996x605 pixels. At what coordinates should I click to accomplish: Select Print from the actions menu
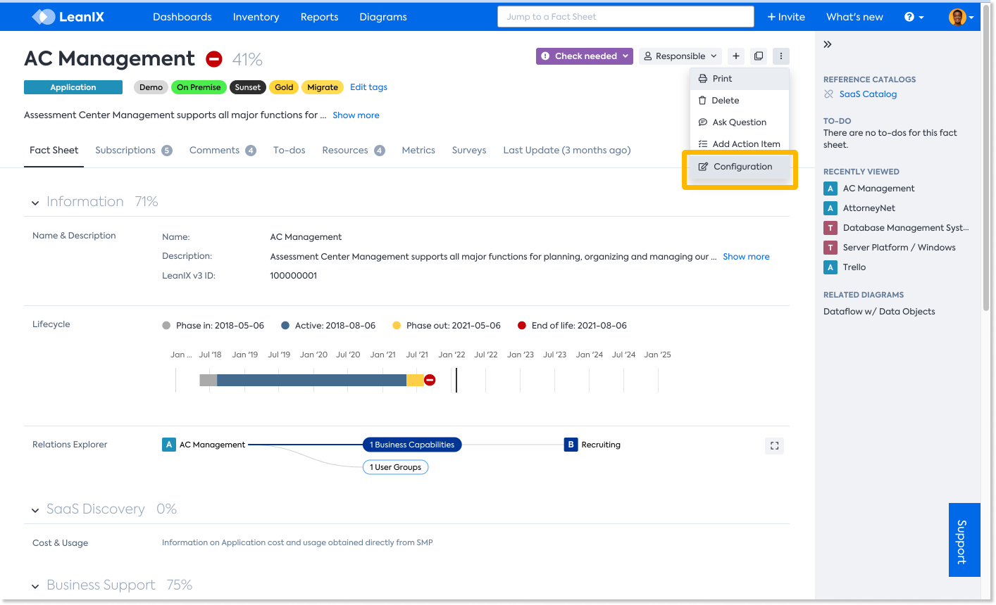tap(740, 79)
